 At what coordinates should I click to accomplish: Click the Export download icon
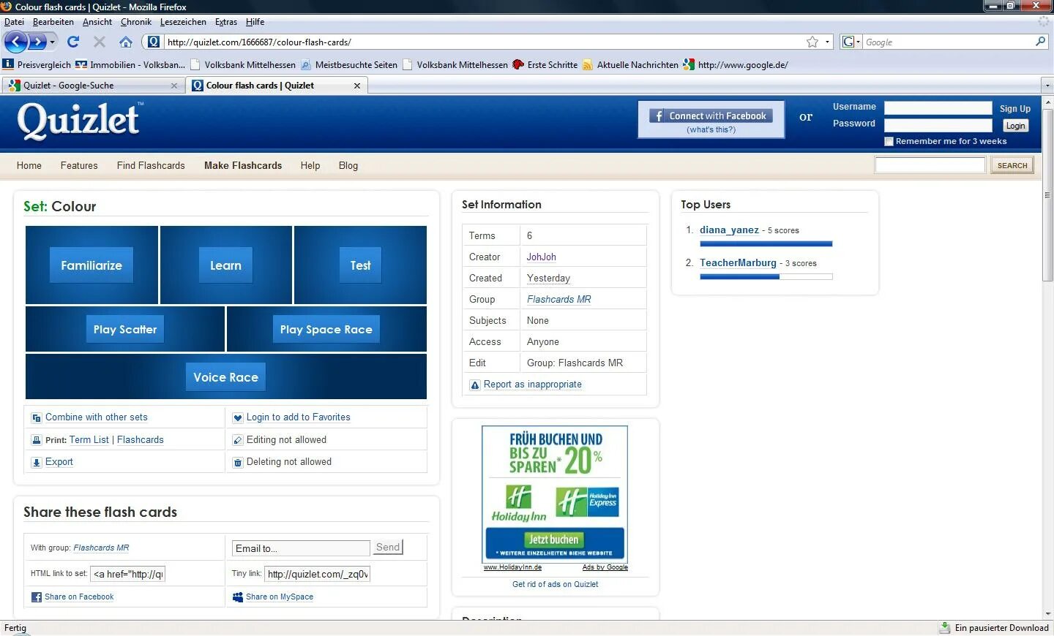tap(37, 463)
